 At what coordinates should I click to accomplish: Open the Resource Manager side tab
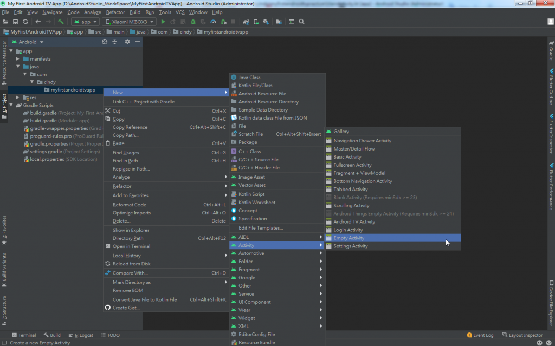pos(4,63)
